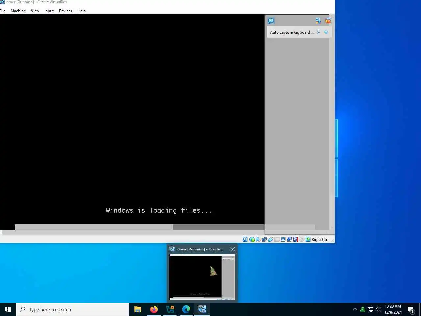
Task: Click the mouse integration status icon
Action: tap(302, 239)
